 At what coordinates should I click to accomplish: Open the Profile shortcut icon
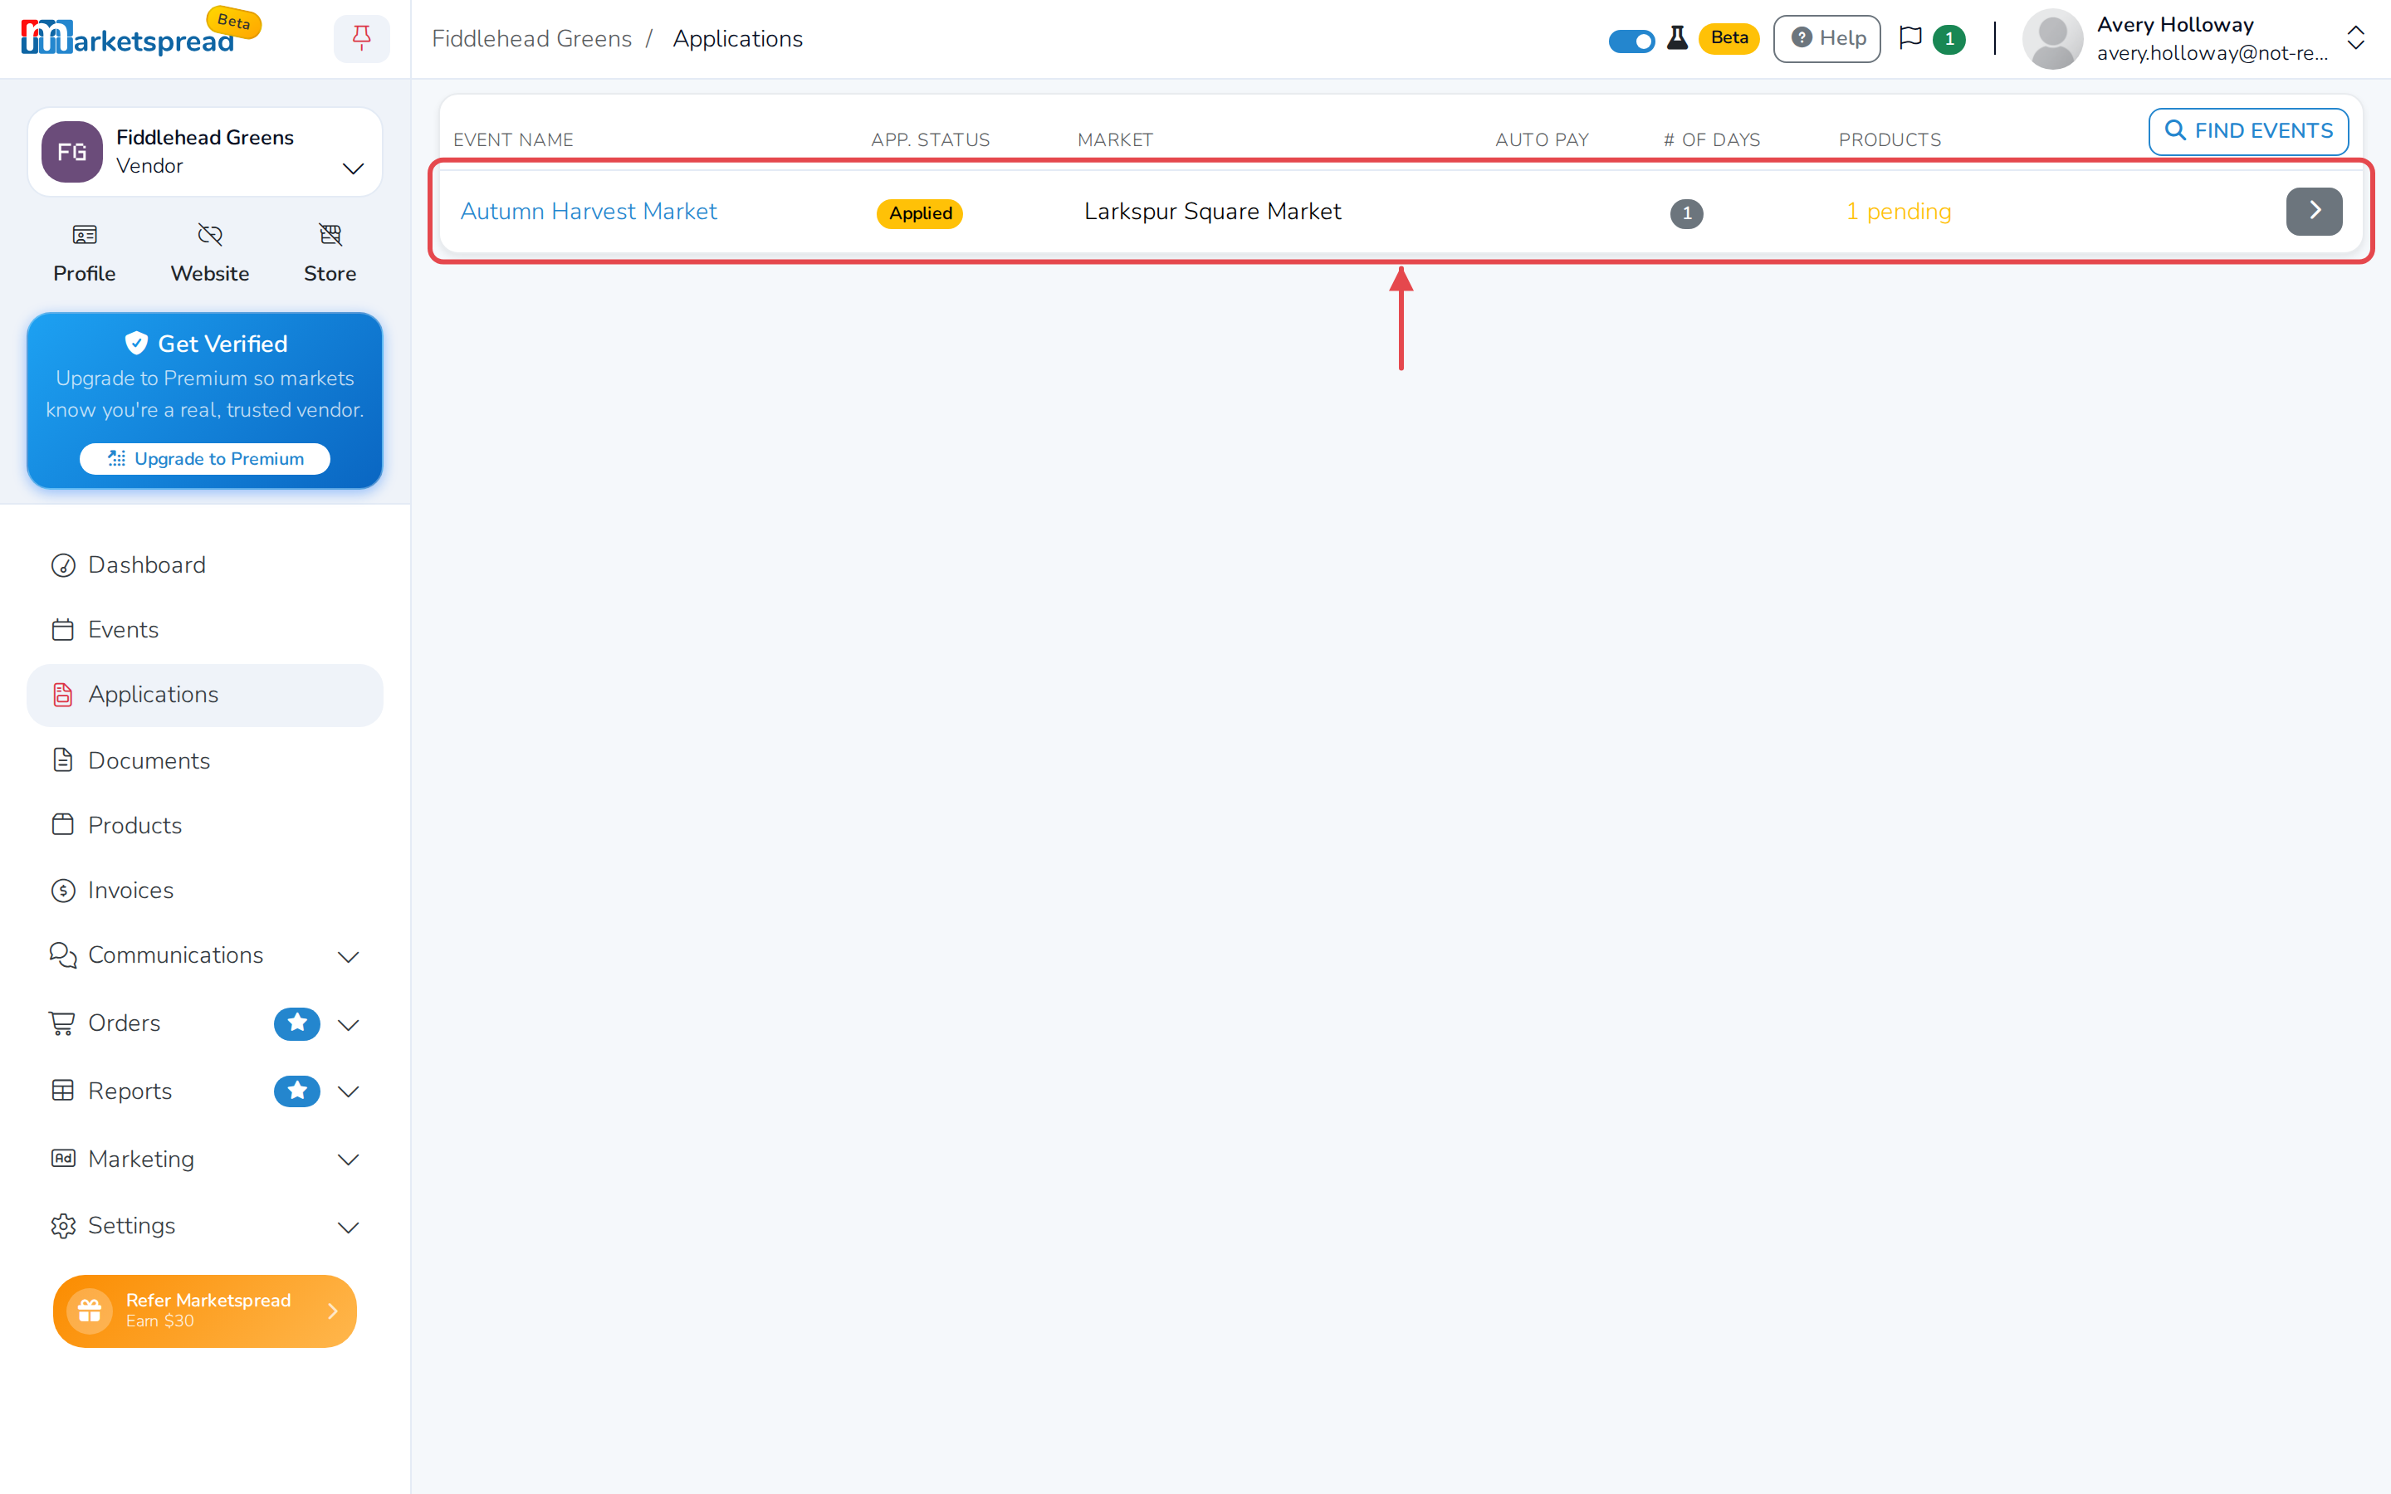(85, 235)
